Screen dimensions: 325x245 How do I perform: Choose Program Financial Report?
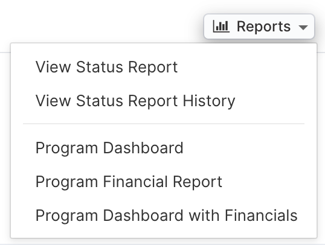pyautogui.click(x=164, y=182)
